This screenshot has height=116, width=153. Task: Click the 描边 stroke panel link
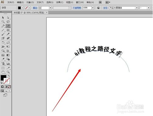point(35,8)
